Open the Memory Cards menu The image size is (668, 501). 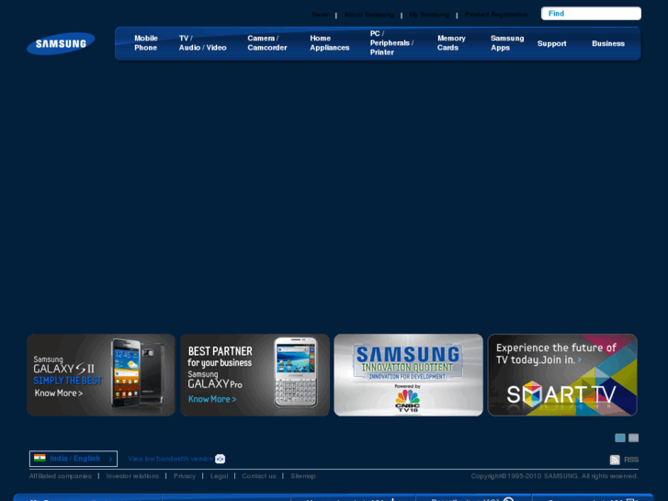click(451, 43)
